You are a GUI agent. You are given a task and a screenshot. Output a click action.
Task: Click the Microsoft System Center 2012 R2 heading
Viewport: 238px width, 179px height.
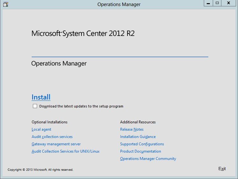pyautogui.click(x=83, y=33)
